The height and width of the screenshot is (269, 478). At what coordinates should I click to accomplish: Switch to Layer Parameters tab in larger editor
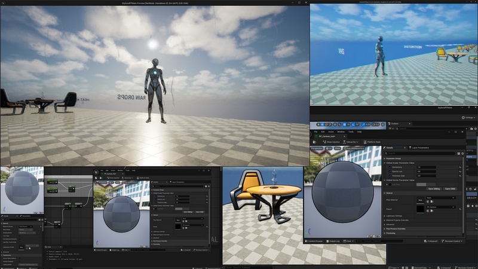[421, 147]
